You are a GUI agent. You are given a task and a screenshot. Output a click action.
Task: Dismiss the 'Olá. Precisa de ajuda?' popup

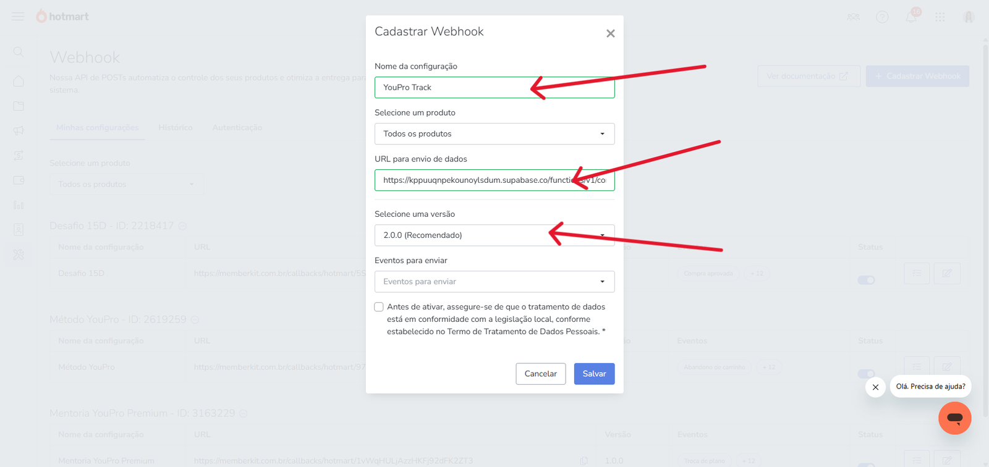[875, 387]
